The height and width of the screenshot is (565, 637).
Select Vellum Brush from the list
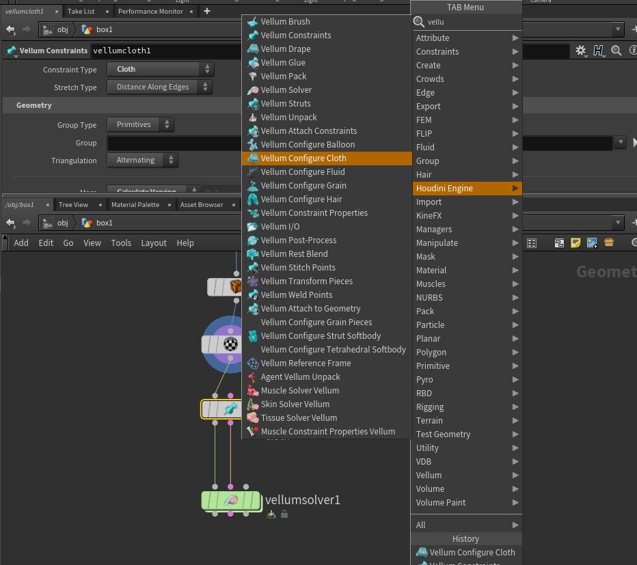(327, 22)
